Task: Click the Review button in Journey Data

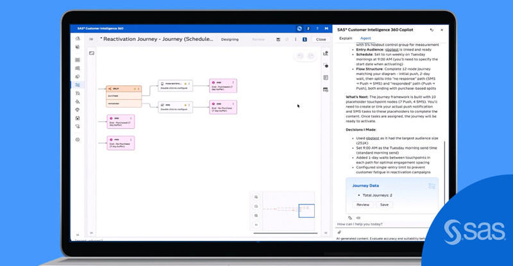Action: (x=363, y=204)
